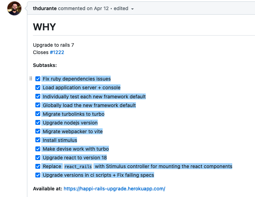Image resolution: width=255 pixels, height=197 pixels.
Task: Uncheck Fix ruby dependencies issues
Action: [38, 79]
